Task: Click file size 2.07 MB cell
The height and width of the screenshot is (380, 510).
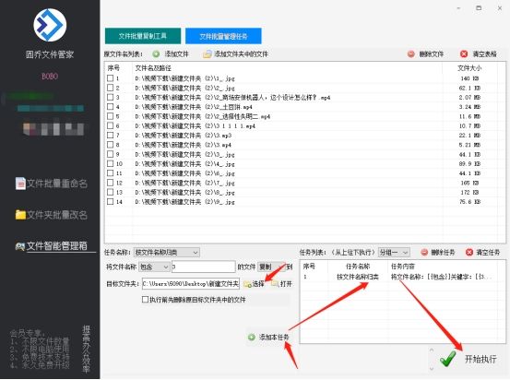Action: [469, 97]
